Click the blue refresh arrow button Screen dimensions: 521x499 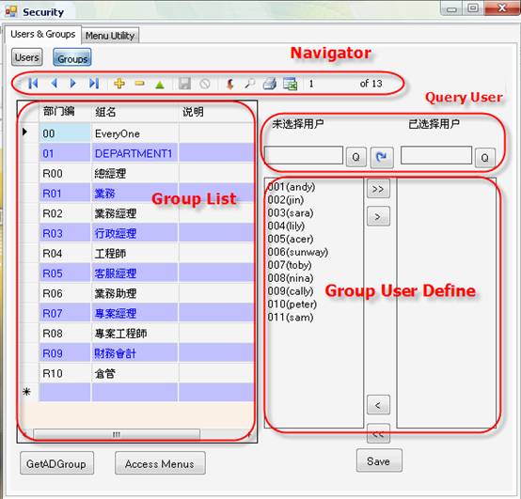(x=382, y=157)
